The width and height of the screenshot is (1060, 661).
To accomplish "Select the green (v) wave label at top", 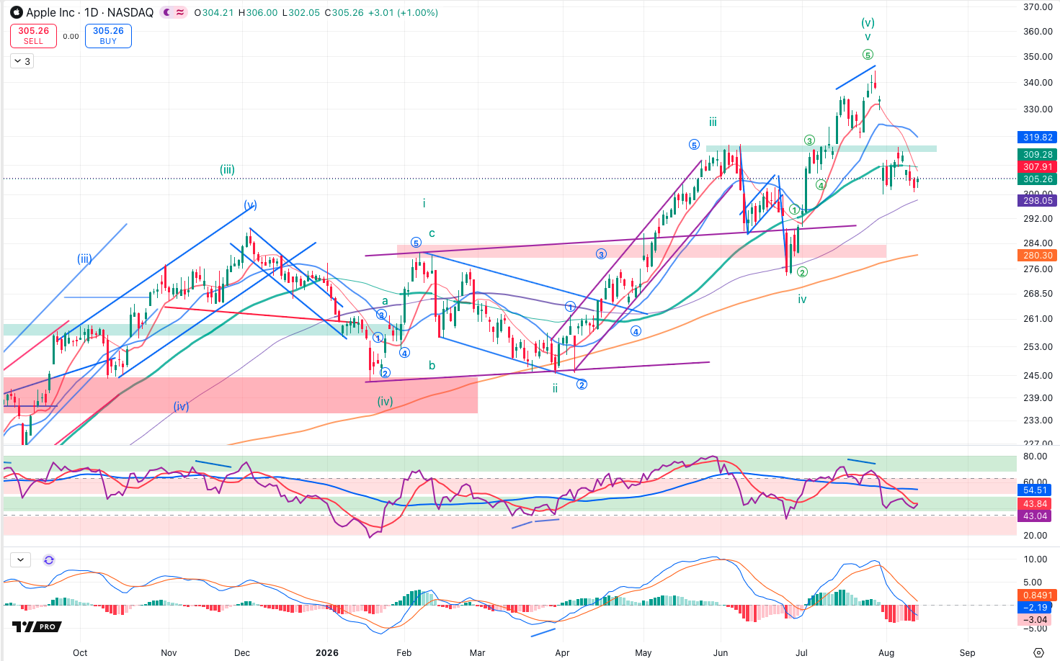I will point(868,23).
